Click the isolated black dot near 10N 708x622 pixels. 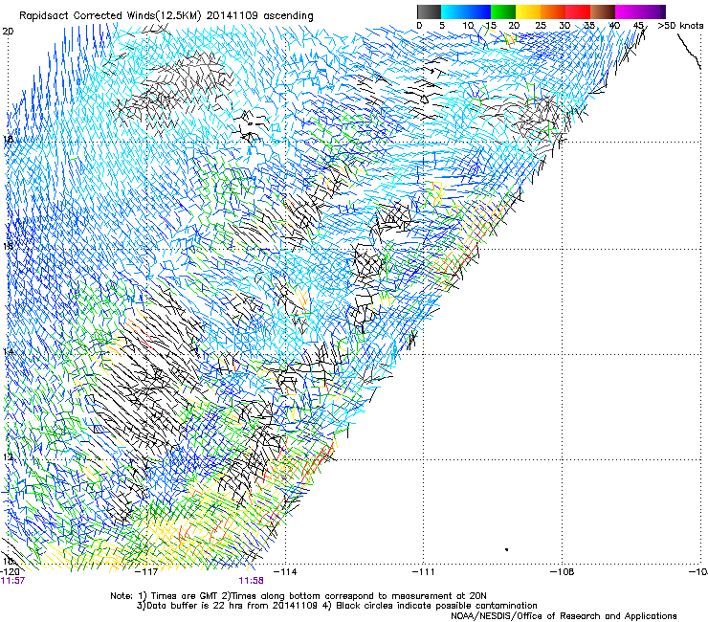507,549
